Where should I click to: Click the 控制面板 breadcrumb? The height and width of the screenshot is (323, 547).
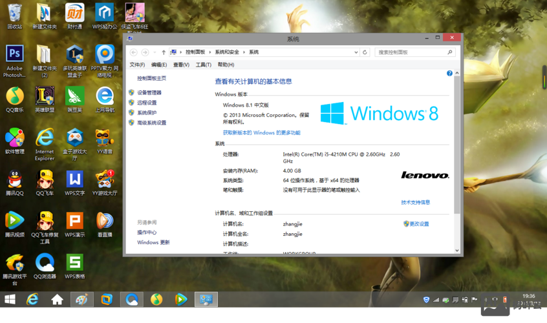(195, 52)
